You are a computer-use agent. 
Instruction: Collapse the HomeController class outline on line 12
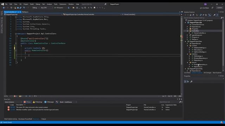[x=16, y=43]
